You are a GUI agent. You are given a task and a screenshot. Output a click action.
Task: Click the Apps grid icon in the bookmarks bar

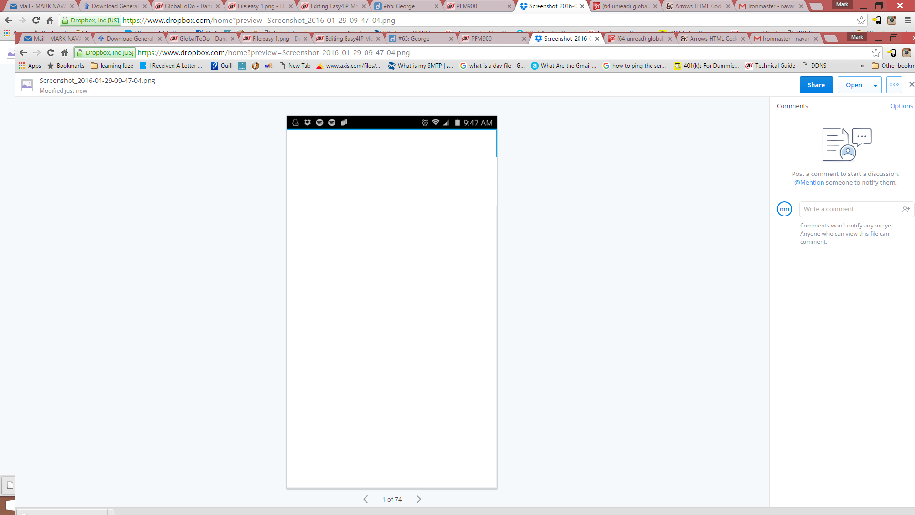click(22, 66)
